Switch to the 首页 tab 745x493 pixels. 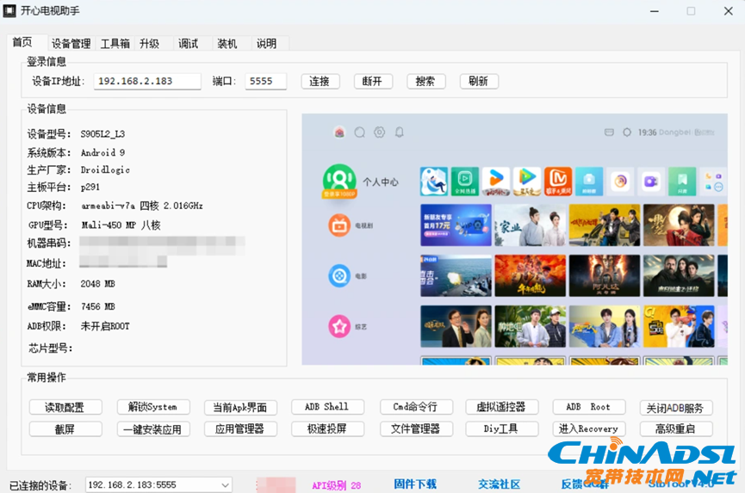(x=22, y=43)
